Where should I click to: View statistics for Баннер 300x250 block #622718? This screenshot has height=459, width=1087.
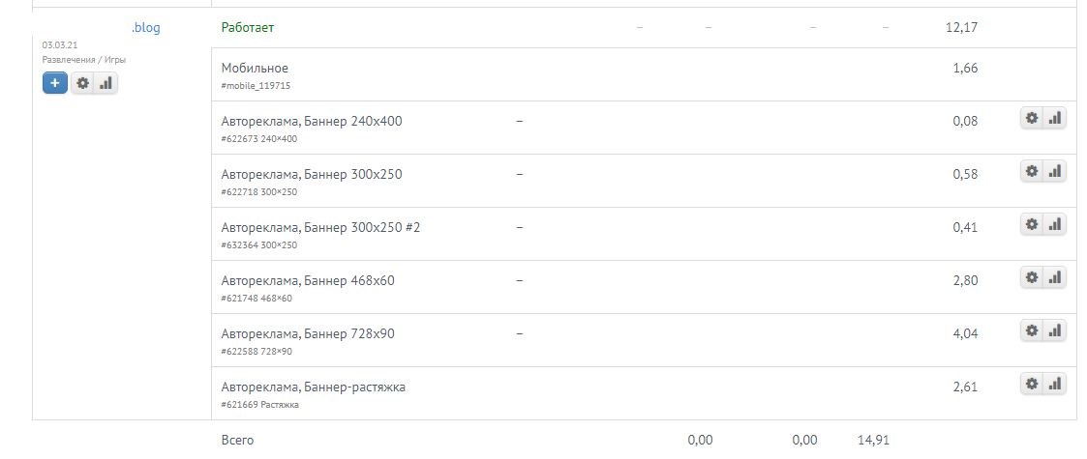click(1055, 171)
